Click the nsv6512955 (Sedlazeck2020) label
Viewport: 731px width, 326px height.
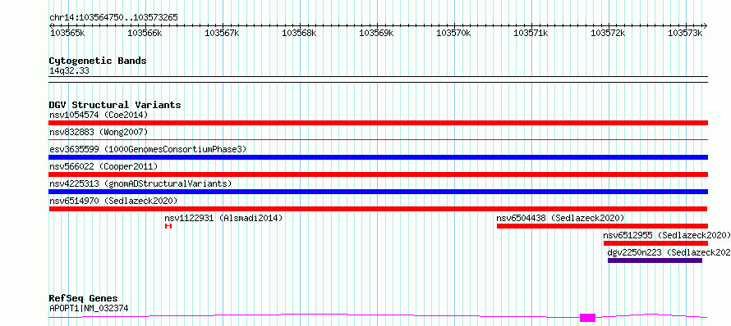tap(667, 235)
